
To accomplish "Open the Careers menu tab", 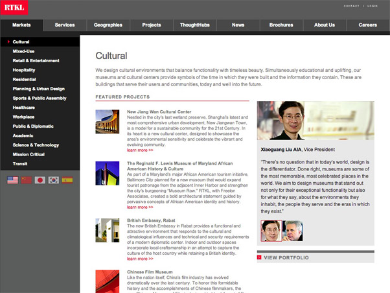I will coord(367,25).
